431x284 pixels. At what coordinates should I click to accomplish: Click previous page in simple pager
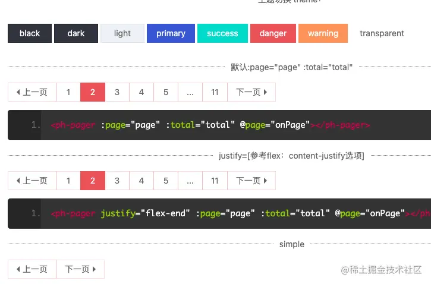[x=32, y=269]
